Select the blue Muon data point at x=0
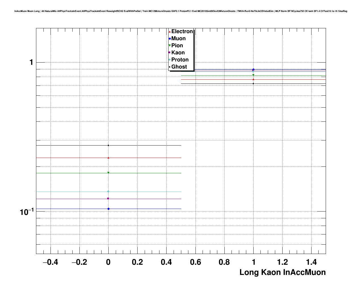This screenshot has width=362, height=282. click(x=108, y=209)
